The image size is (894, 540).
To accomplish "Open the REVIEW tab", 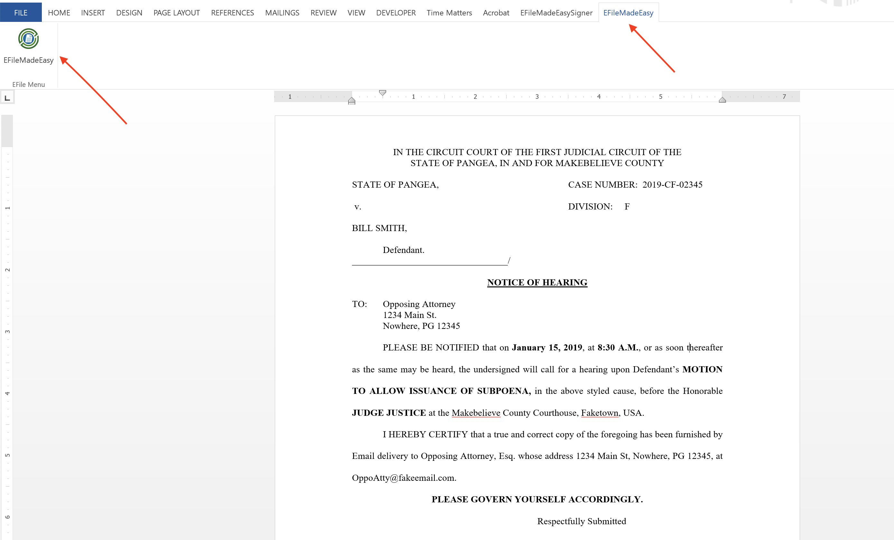I will (323, 13).
